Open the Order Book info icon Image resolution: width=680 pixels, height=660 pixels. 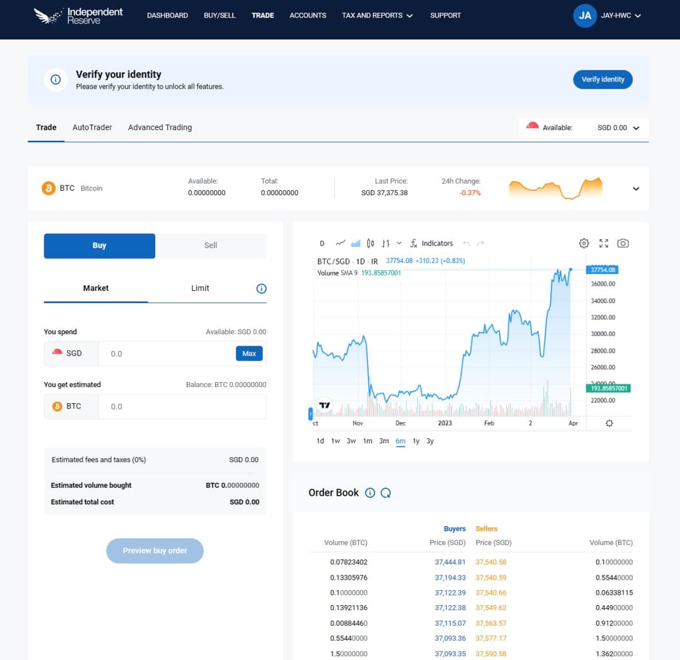(x=369, y=493)
